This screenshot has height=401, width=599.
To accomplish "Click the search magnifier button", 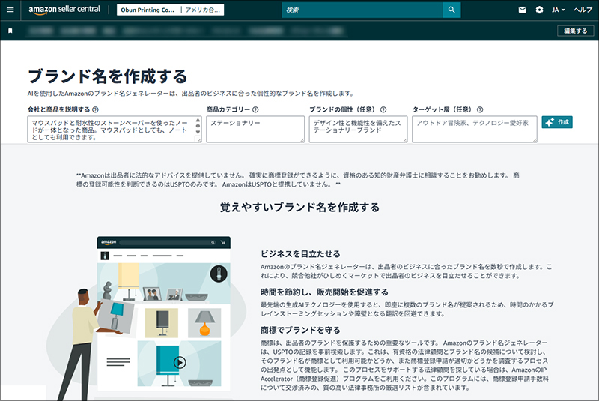I will coord(451,10).
